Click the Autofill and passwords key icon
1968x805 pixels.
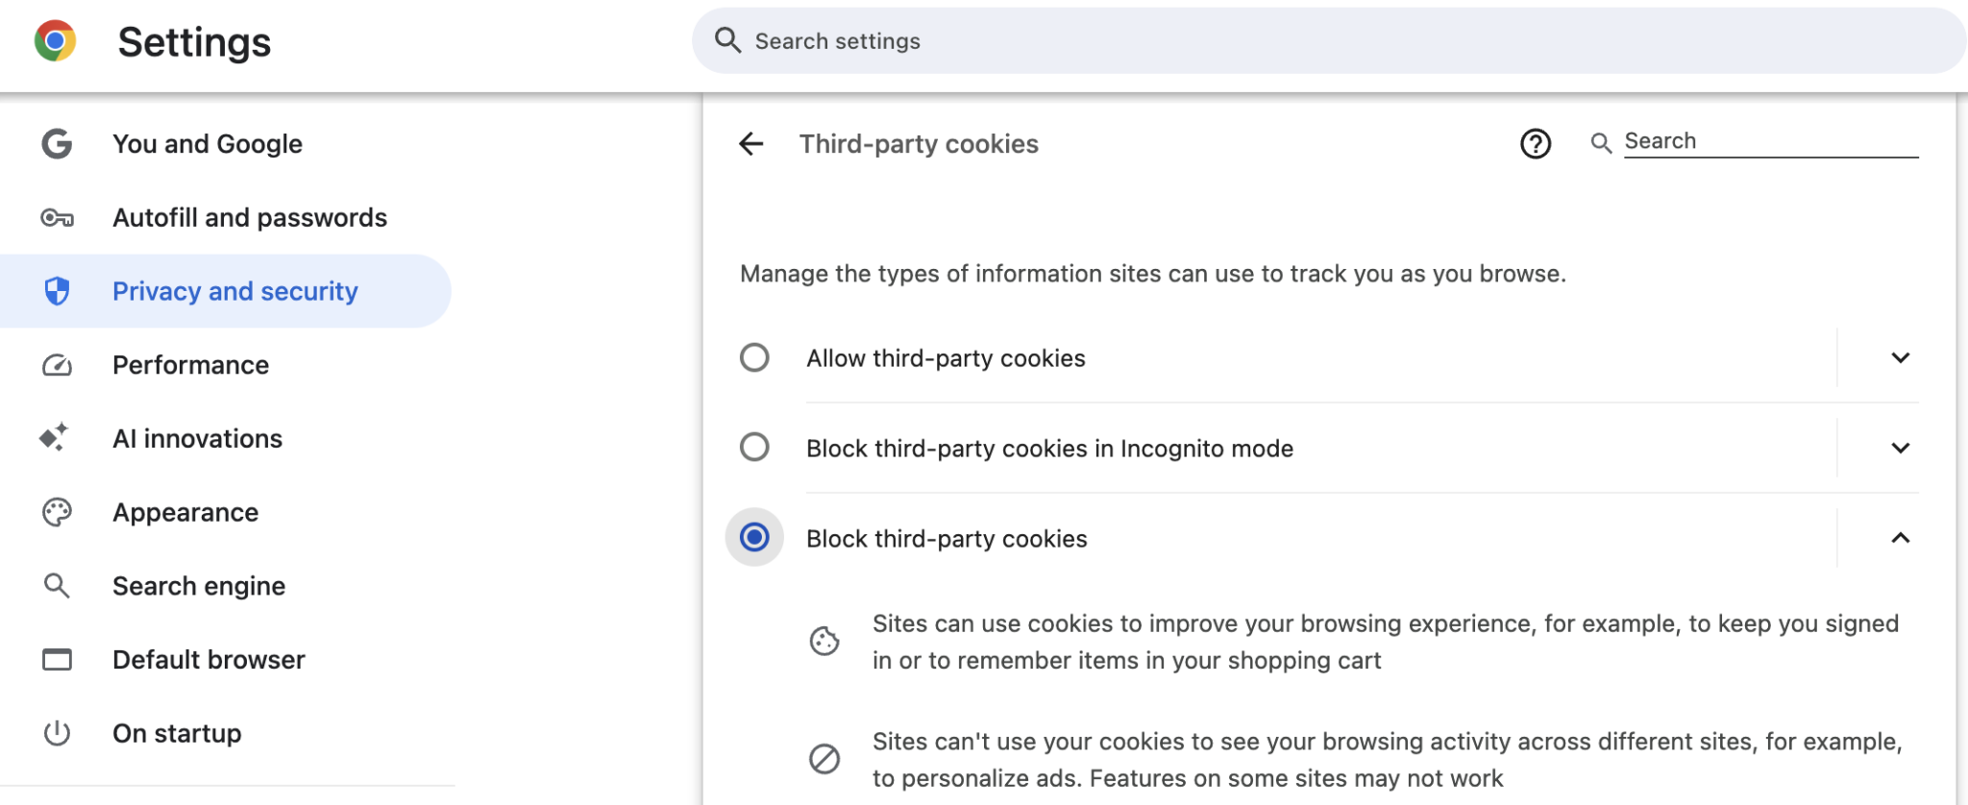coord(58,218)
